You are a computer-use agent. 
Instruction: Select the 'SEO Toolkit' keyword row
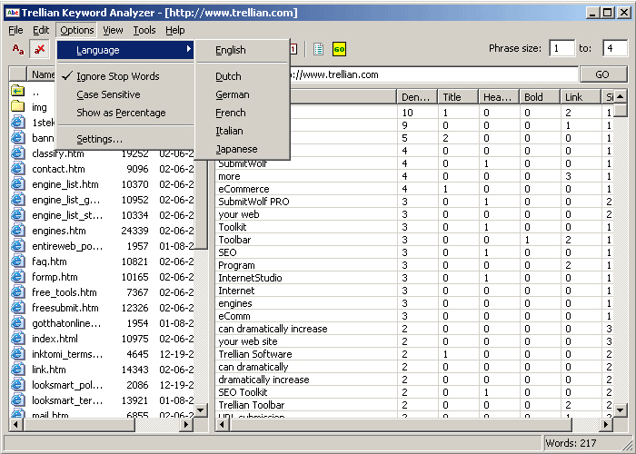414,392
